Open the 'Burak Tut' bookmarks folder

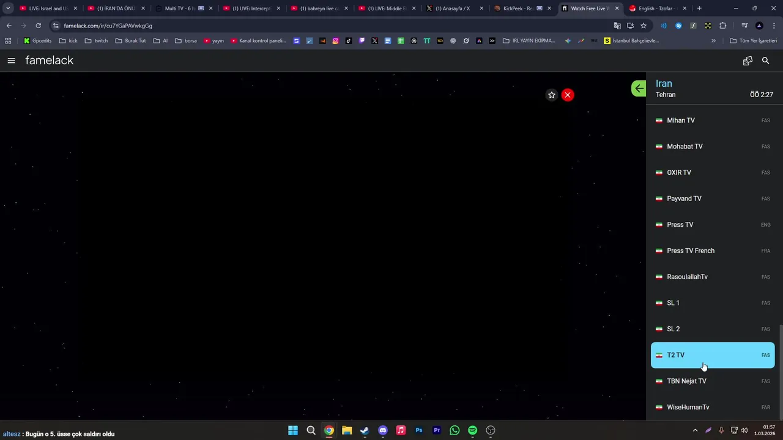pyautogui.click(x=130, y=41)
